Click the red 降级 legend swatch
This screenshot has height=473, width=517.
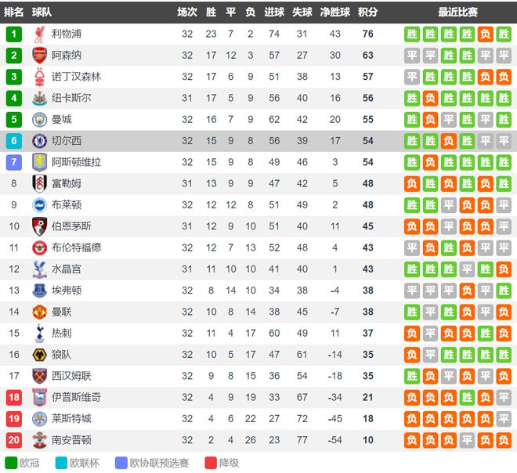[x=211, y=462]
